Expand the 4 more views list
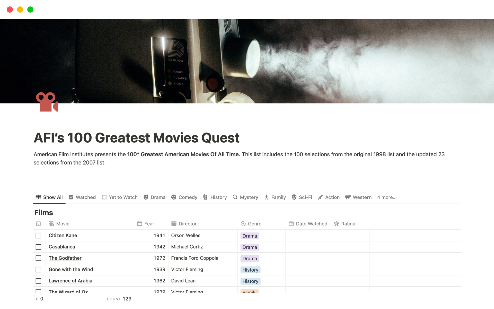Viewport: 494px width, 309px height. tap(386, 197)
